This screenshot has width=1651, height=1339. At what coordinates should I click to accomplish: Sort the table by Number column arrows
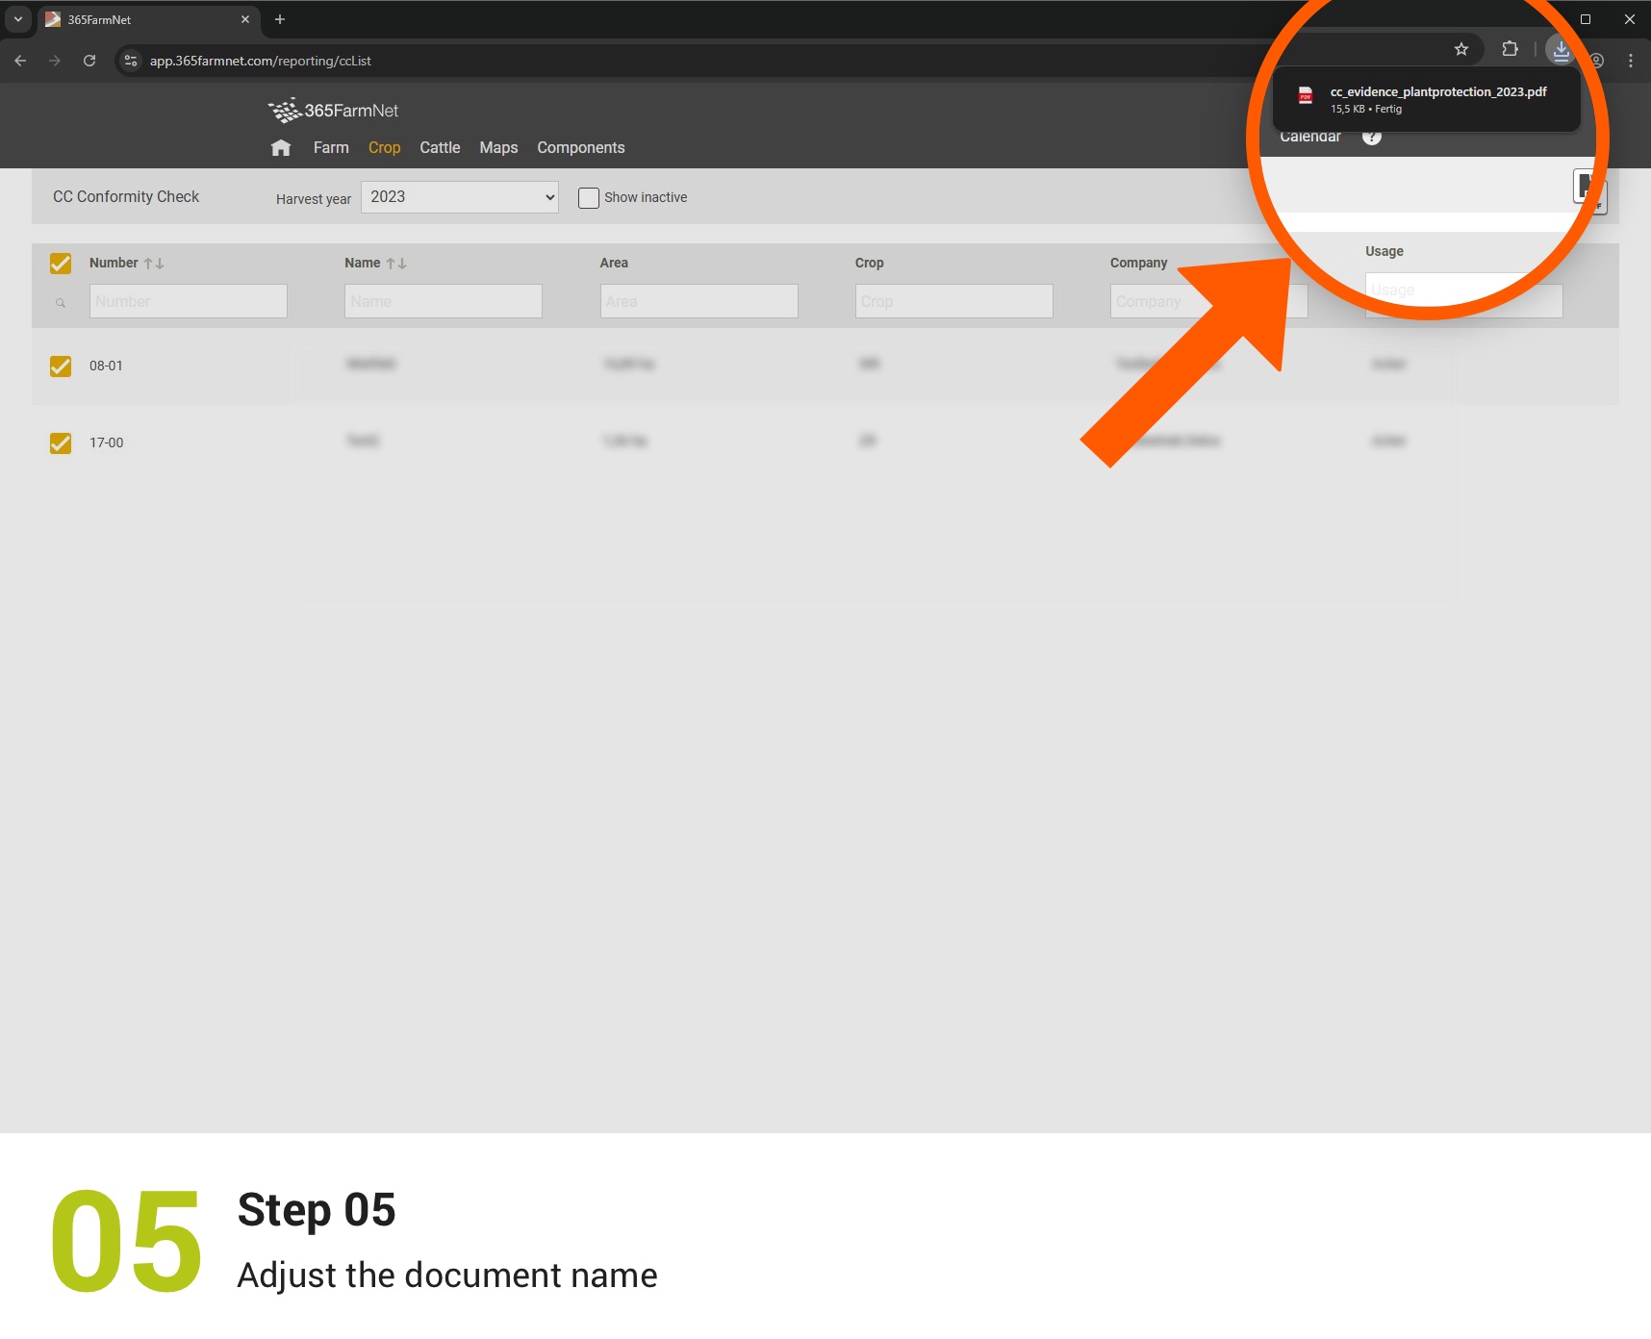154,264
